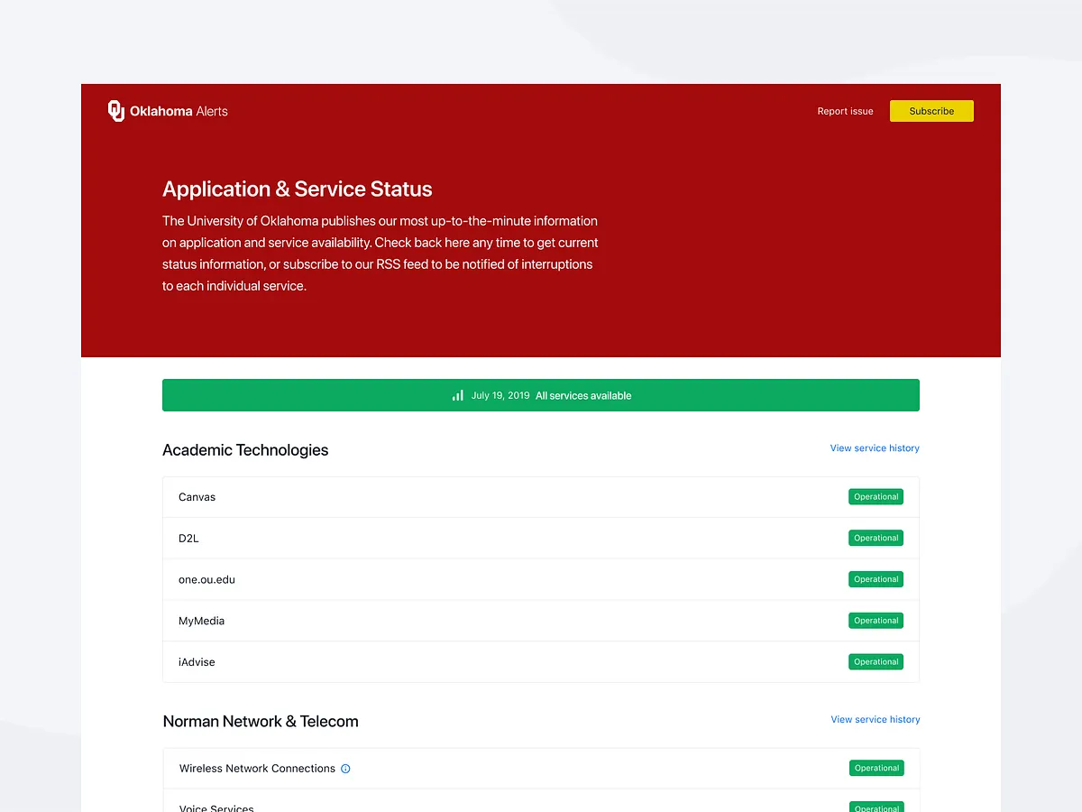The height and width of the screenshot is (812, 1082).
Task: Open the Report issue link
Action: (845, 111)
